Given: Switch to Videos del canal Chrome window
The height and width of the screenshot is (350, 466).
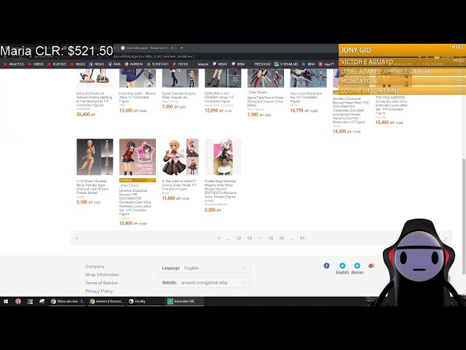Looking at the screenshot, I should 68,301.
